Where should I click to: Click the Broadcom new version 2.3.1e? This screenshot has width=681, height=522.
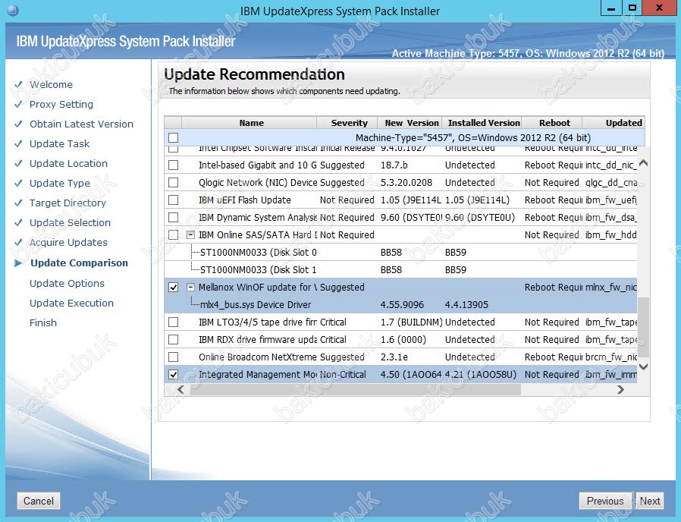tap(394, 357)
